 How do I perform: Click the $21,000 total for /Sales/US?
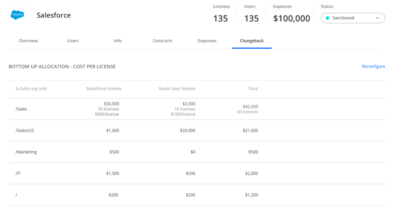pyautogui.click(x=250, y=130)
